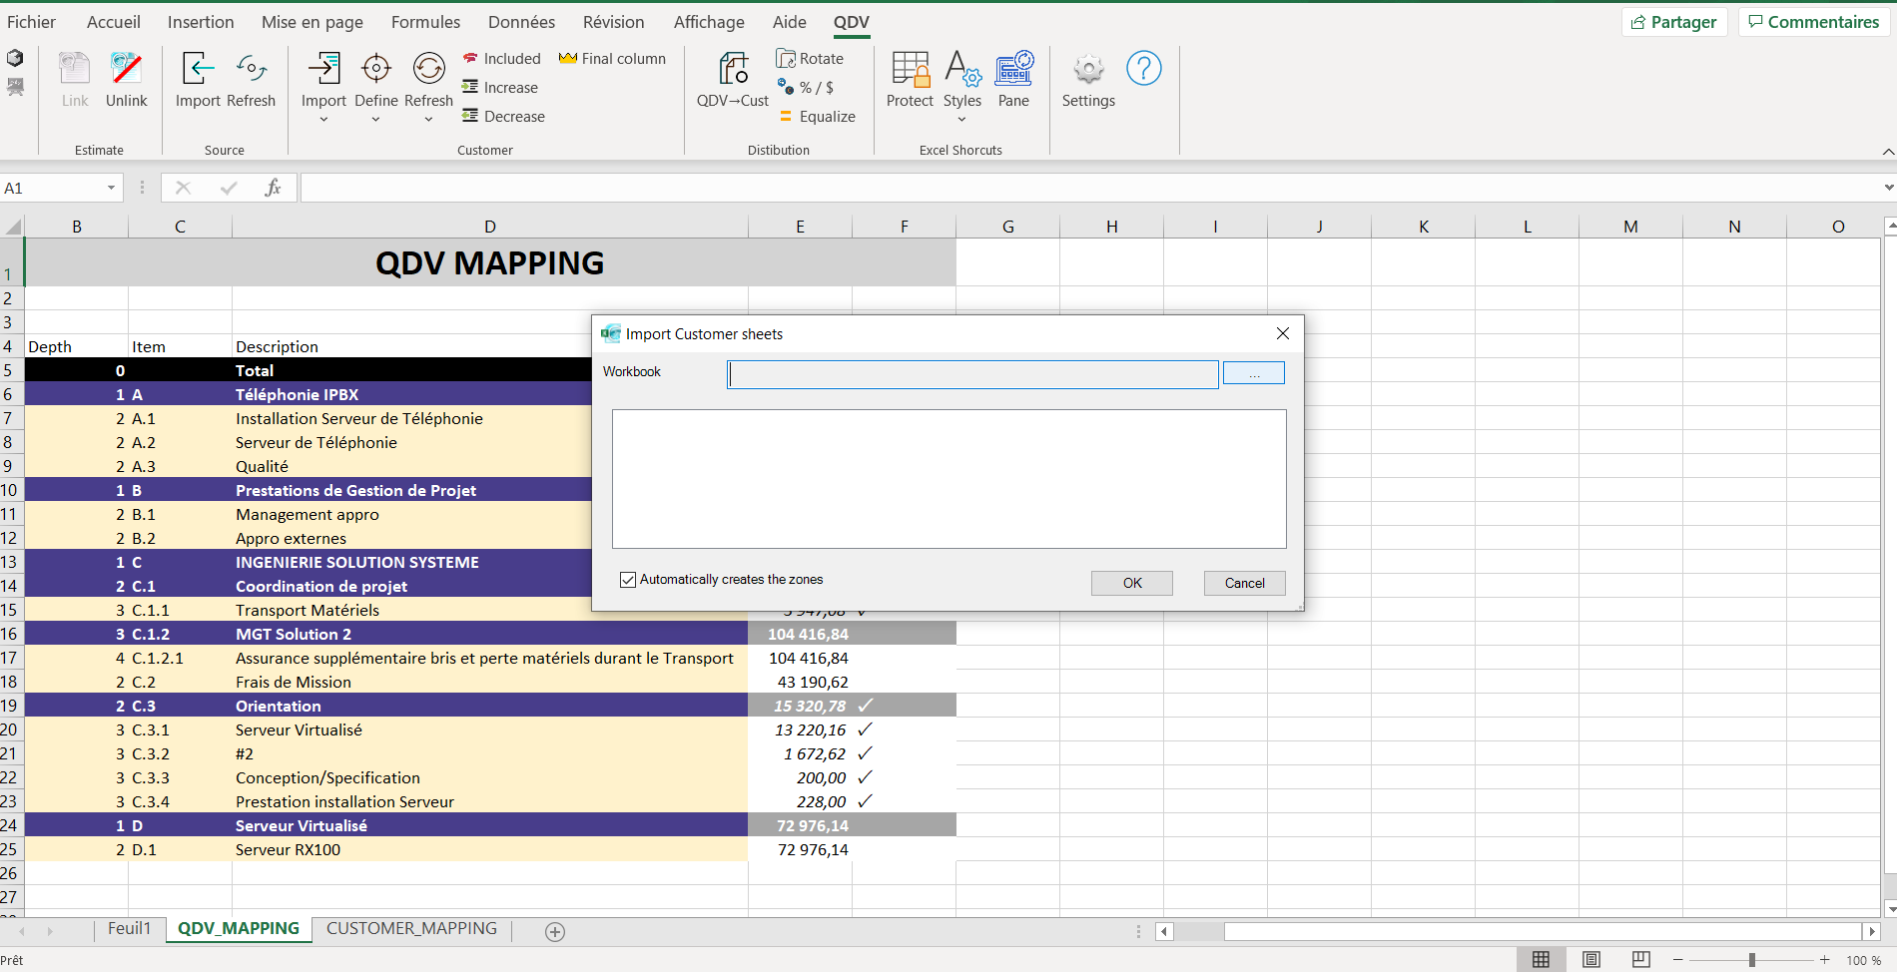This screenshot has height=972, width=1897.
Task: Toggle Automatically creates the zones checkbox
Action: pos(628,580)
